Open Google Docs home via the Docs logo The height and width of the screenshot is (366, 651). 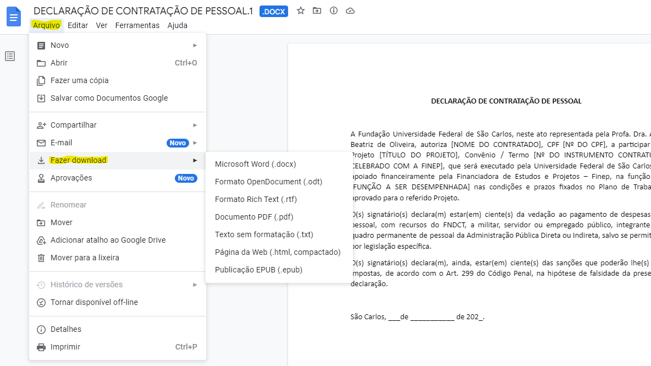click(x=13, y=17)
